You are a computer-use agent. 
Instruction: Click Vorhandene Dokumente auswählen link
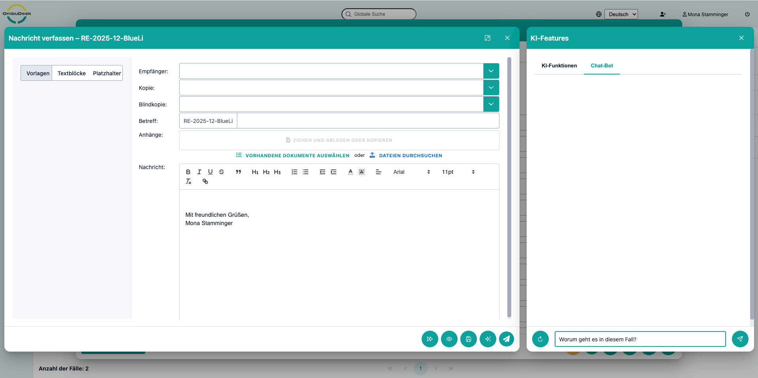pyautogui.click(x=297, y=156)
